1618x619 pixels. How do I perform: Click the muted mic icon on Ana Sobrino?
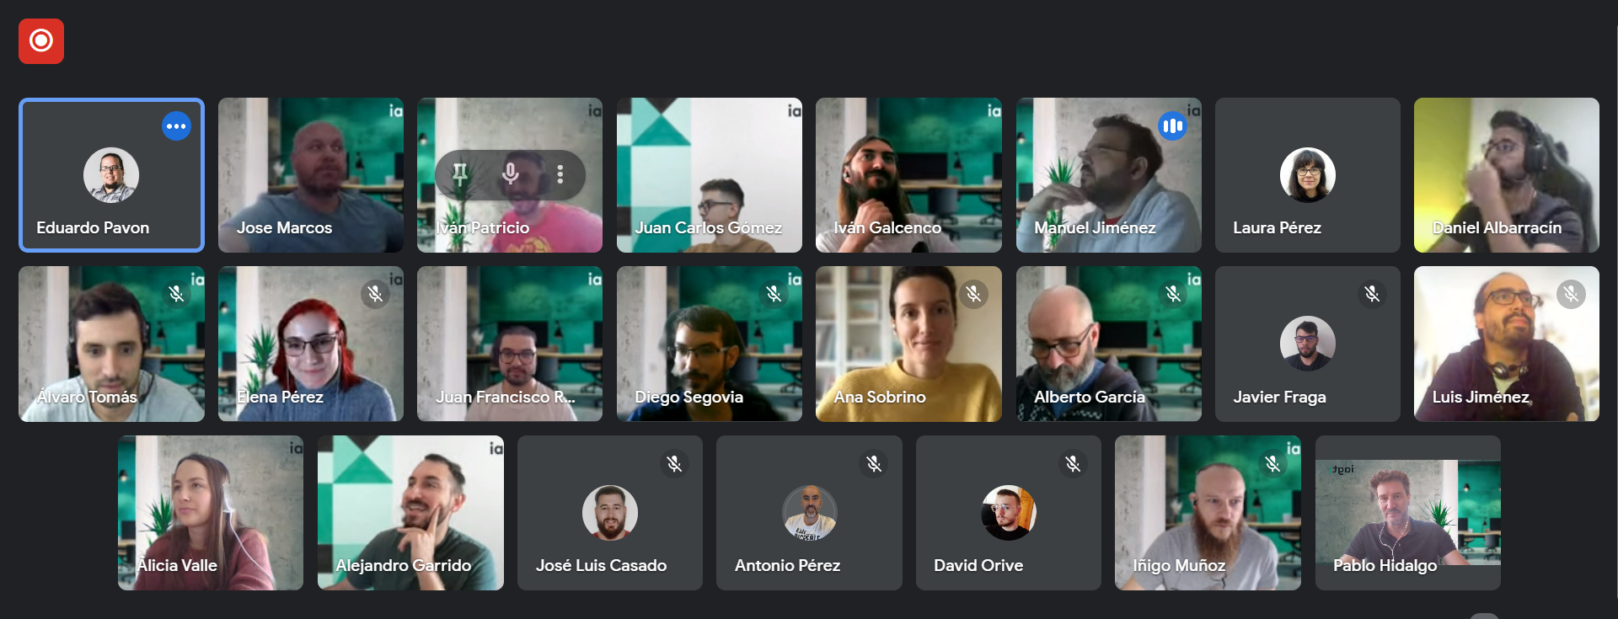(973, 294)
